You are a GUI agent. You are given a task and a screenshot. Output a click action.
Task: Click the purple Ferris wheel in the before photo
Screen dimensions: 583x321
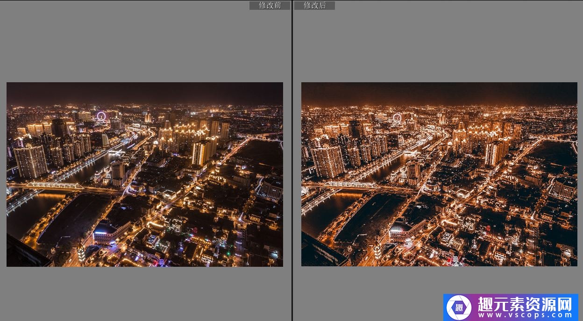click(101, 116)
